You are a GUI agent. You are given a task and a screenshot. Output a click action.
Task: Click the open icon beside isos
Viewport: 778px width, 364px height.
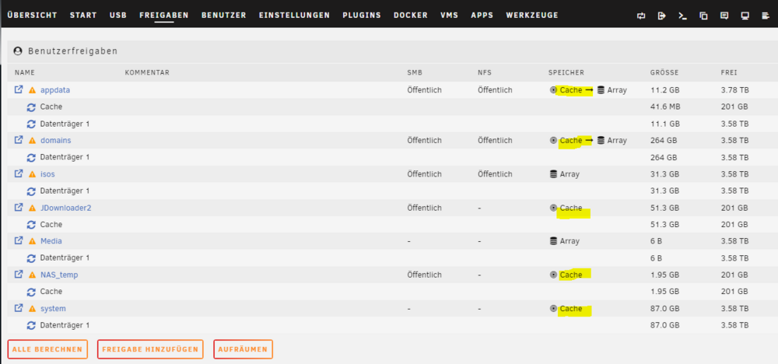coord(19,173)
